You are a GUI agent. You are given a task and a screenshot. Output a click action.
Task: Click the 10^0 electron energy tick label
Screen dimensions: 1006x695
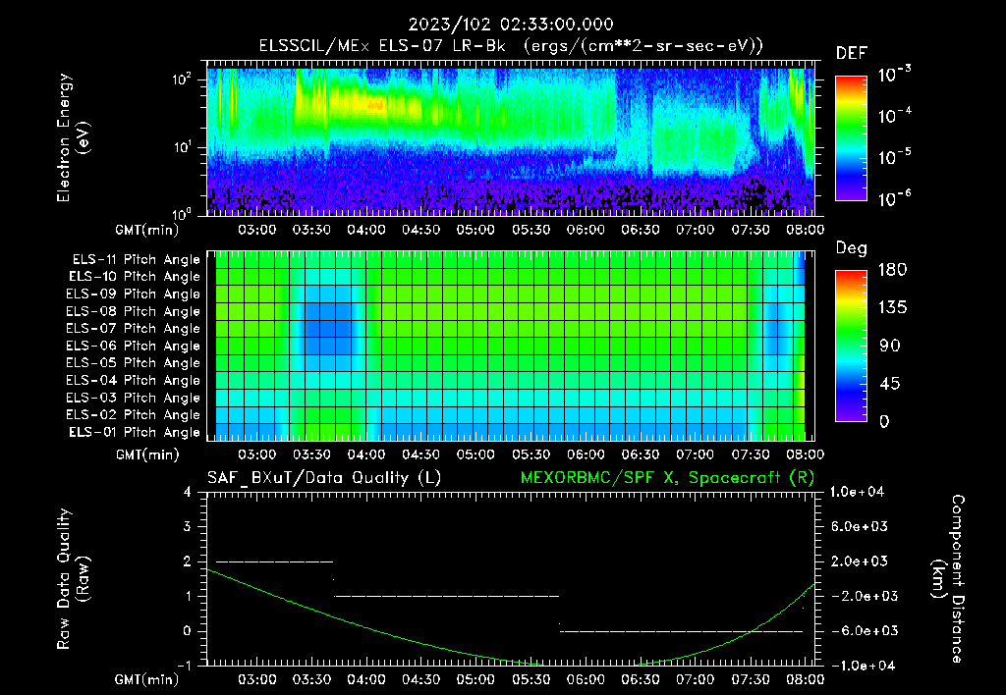(182, 213)
